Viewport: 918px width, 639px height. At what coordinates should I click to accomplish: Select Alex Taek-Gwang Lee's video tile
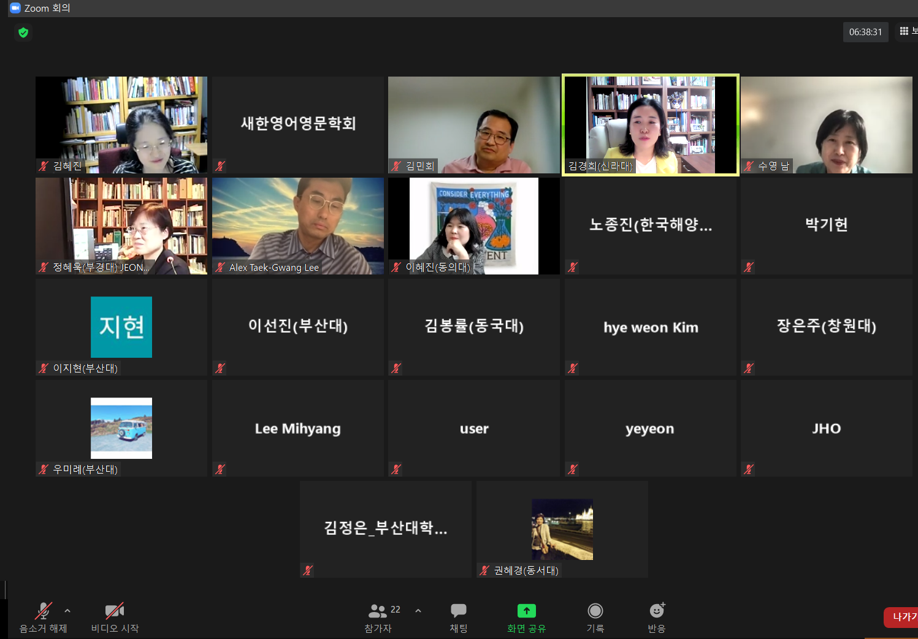[297, 225]
